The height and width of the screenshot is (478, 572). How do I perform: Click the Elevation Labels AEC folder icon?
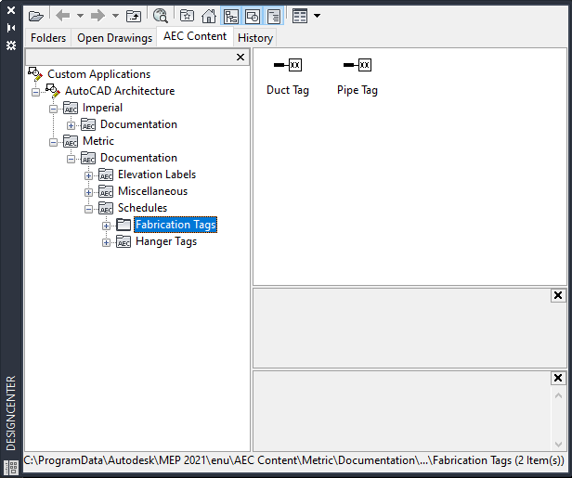[x=106, y=174]
